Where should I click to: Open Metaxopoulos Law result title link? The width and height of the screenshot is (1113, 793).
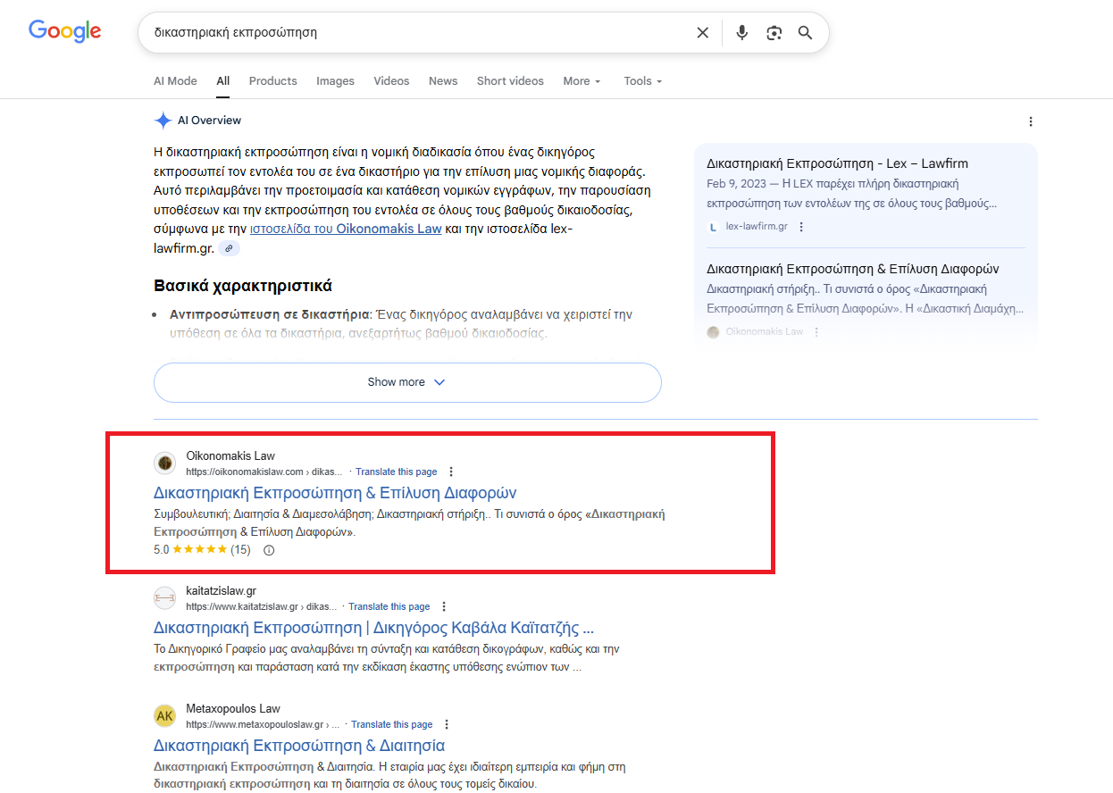tap(299, 746)
